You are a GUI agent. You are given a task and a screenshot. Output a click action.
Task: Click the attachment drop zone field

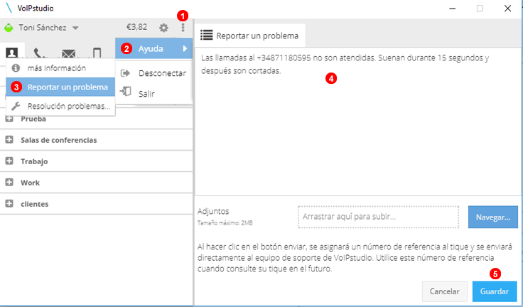(378, 217)
